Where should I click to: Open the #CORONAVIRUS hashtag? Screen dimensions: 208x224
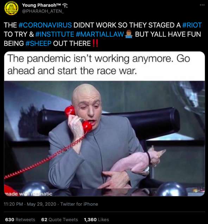[x=45, y=25]
